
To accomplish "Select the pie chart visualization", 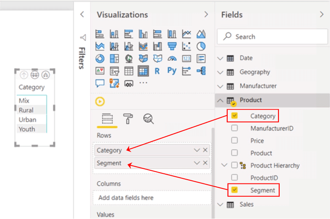I will click(x=201, y=46).
